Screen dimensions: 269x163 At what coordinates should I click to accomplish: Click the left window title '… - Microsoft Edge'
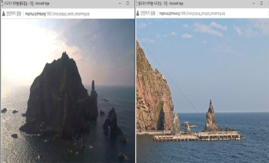(26, 4)
